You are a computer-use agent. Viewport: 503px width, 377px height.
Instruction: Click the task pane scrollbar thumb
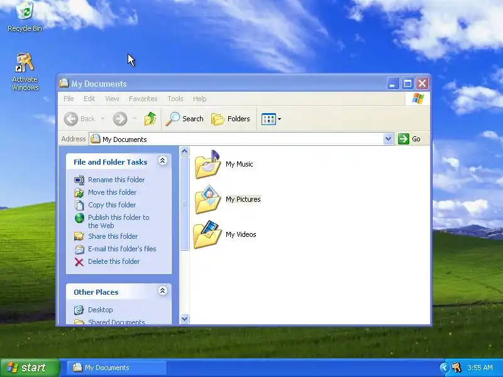(x=184, y=203)
